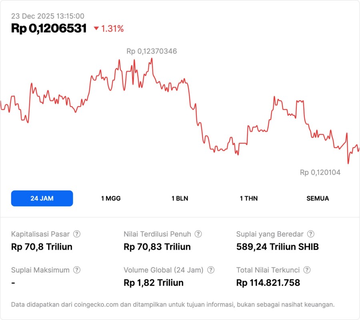Click the current price Rp 0,1206531
The width and height of the screenshot is (360, 320).
(49, 28)
